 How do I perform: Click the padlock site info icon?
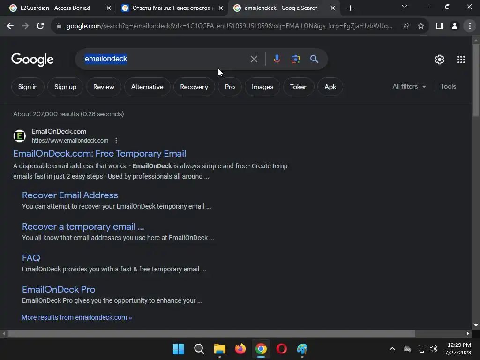click(59, 26)
